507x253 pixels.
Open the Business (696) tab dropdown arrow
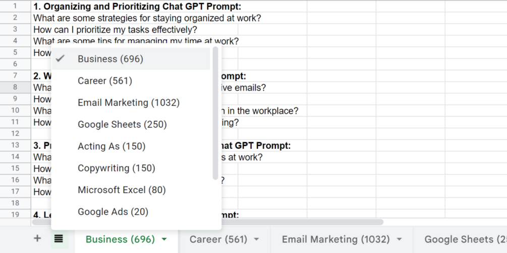(164, 239)
